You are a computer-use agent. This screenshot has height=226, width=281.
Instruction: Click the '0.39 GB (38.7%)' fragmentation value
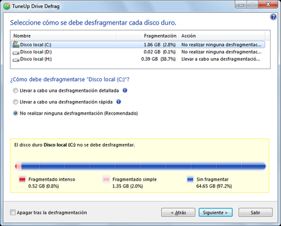[159, 59]
